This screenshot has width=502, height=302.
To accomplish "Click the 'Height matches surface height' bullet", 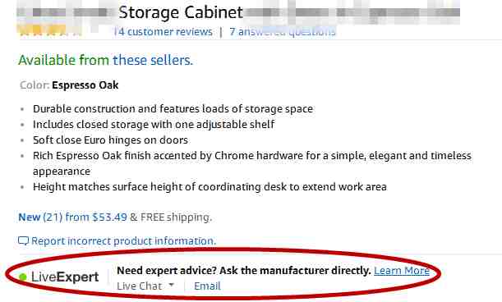I will [x=210, y=187].
